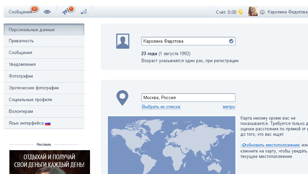
Task: Click the VIP gear badge icon
Action: pos(262,12)
